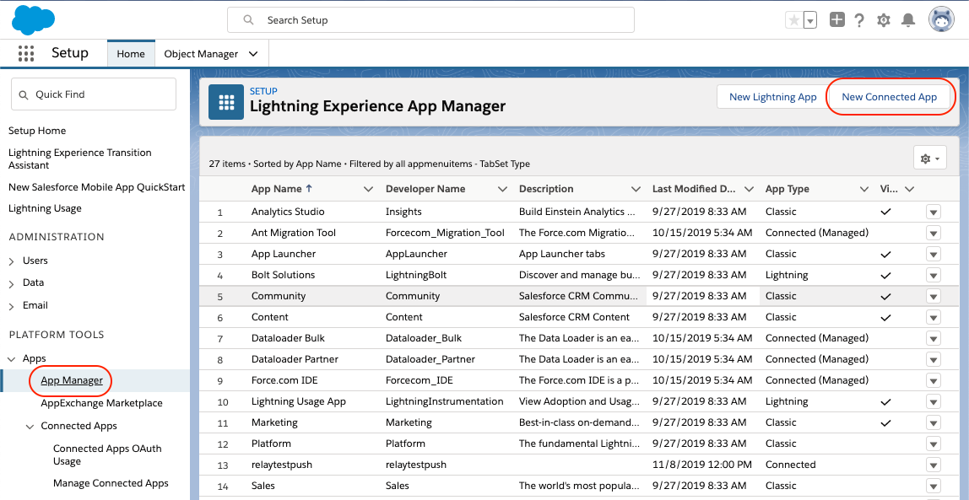Open the row actions dropdown for relaytestpush
The width and height of the screenshot is (969, 500).
pyautogui.click(x=934, y=465)
